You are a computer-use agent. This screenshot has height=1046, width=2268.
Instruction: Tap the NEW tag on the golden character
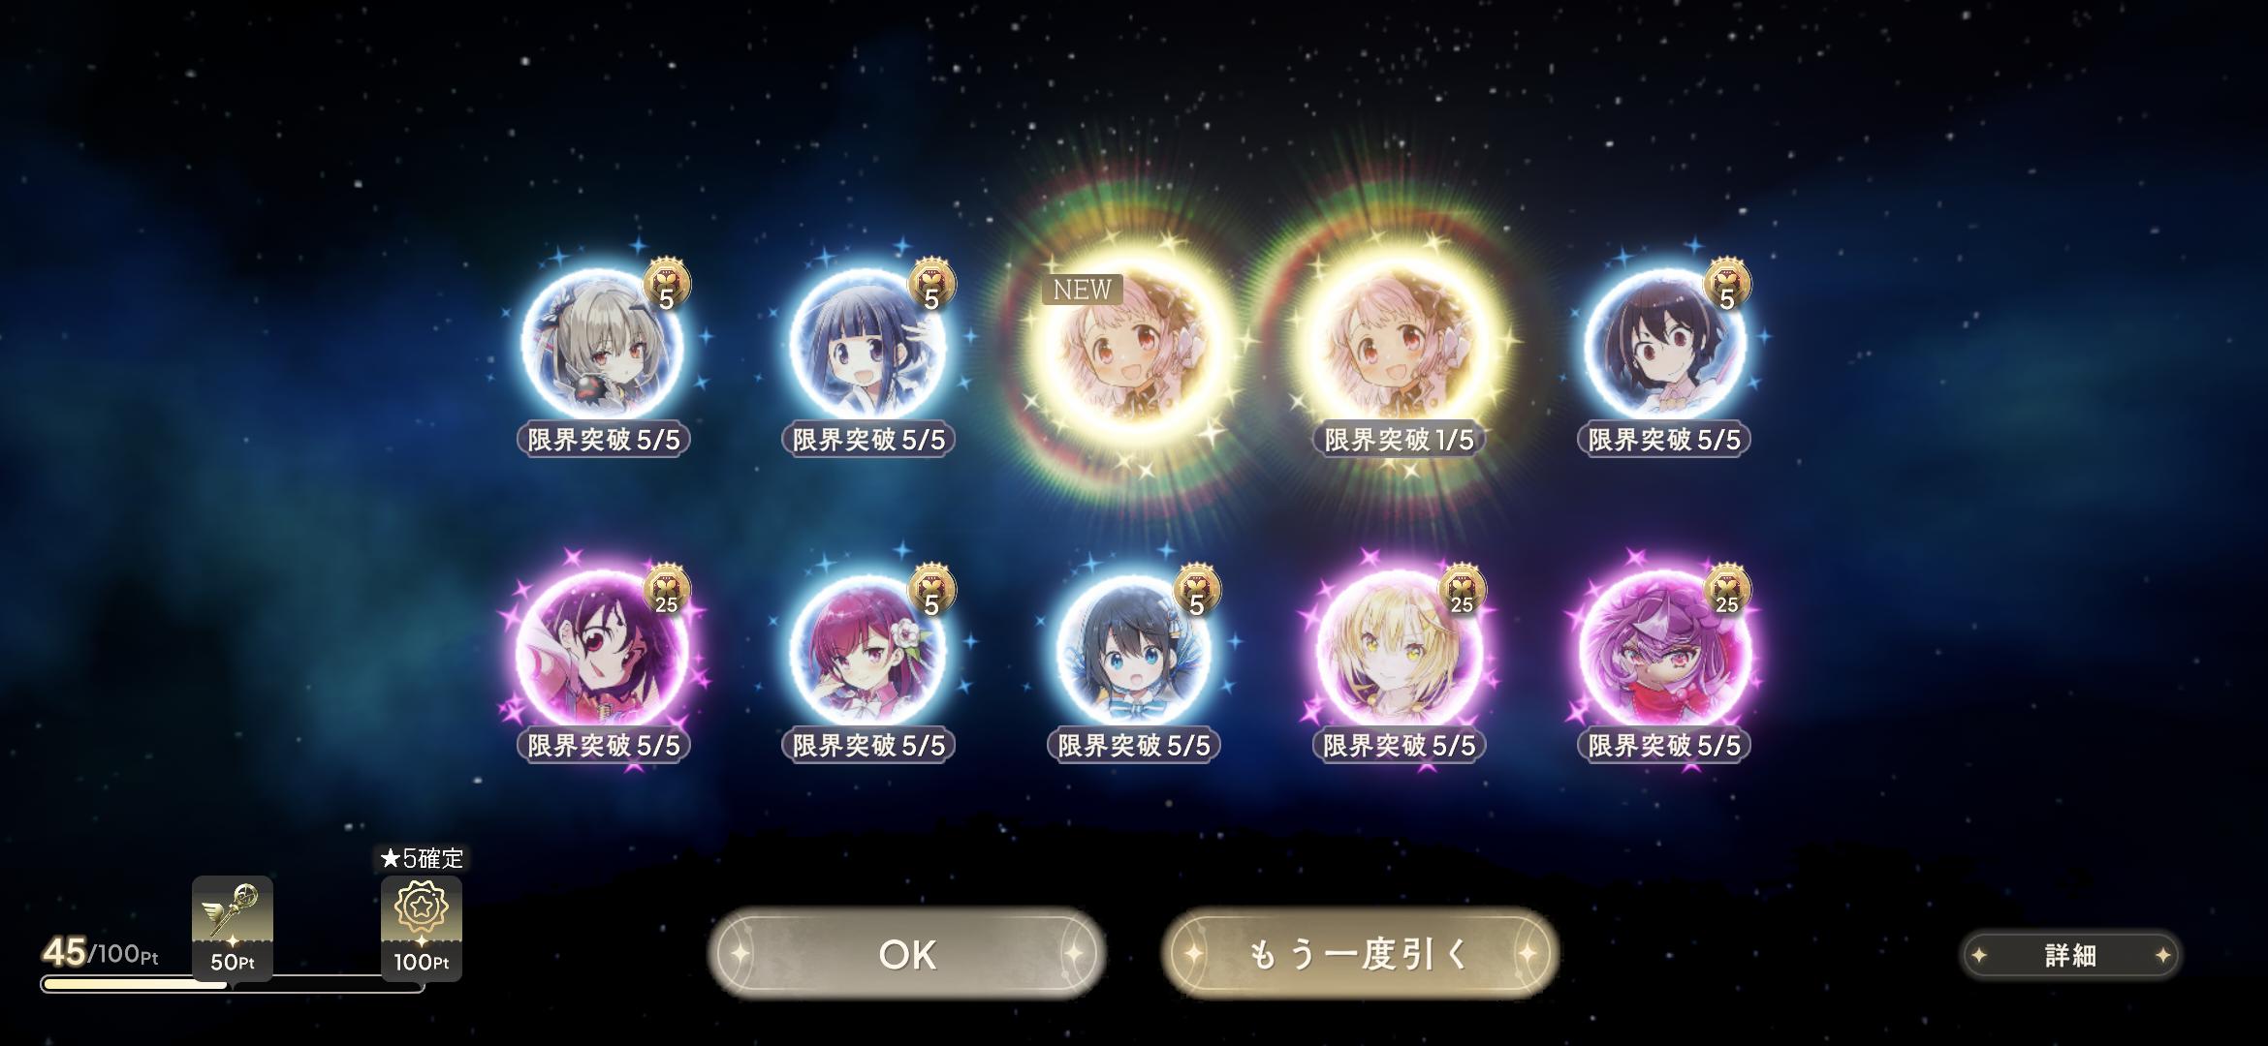(x=1082, y=290)
